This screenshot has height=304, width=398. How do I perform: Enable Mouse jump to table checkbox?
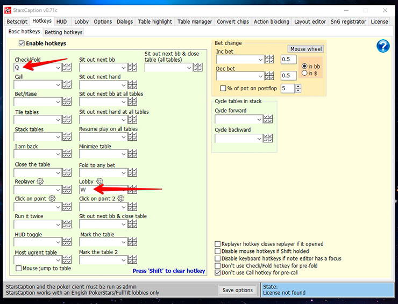click(x=19, y=269)
